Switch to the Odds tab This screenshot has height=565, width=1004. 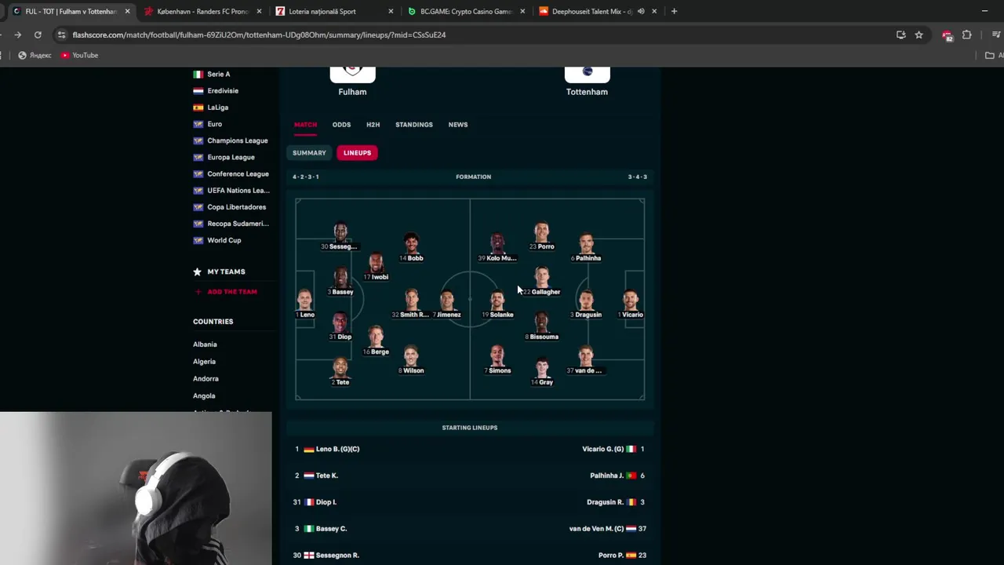pyautogui.click(x=341, y=125)
